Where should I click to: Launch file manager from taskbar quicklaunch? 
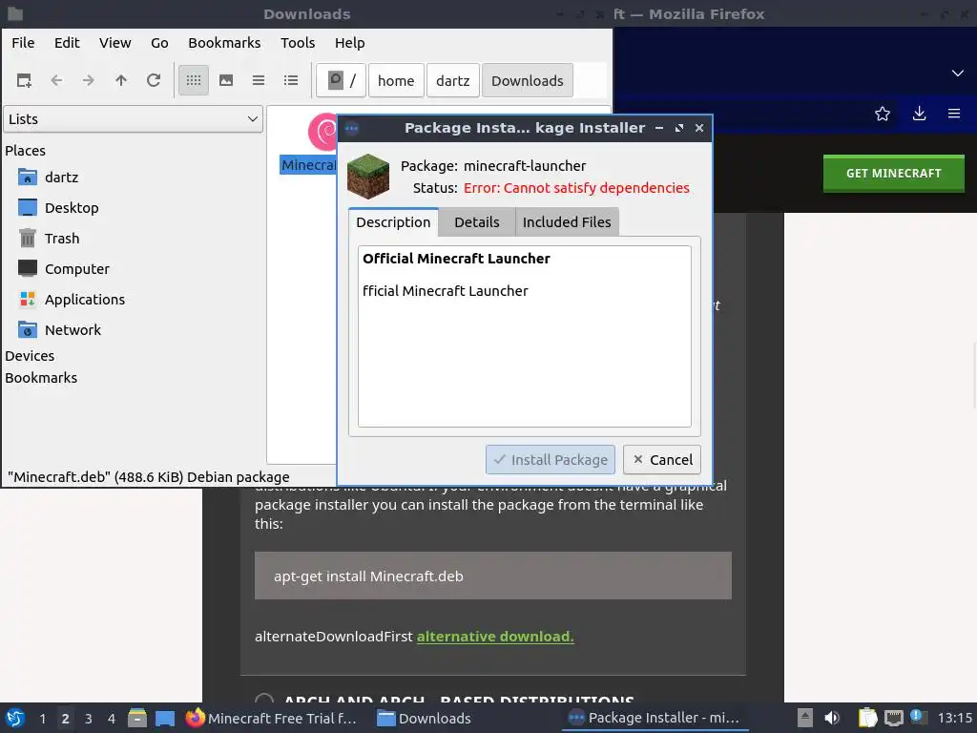137,719
